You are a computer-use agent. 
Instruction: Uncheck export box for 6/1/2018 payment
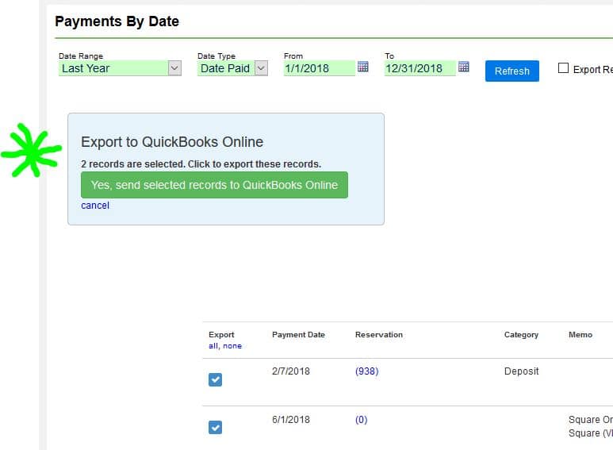[x=216, y=428]
